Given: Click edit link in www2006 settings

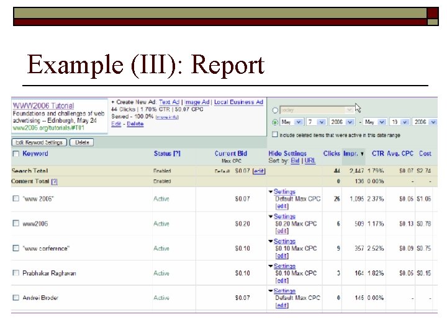Looking at the screenshot, I should coord(282,231).
